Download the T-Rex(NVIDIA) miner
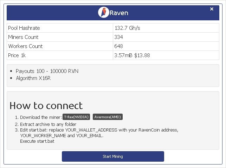The width and height of the screenshot is (226, 168). click(76, 117)
